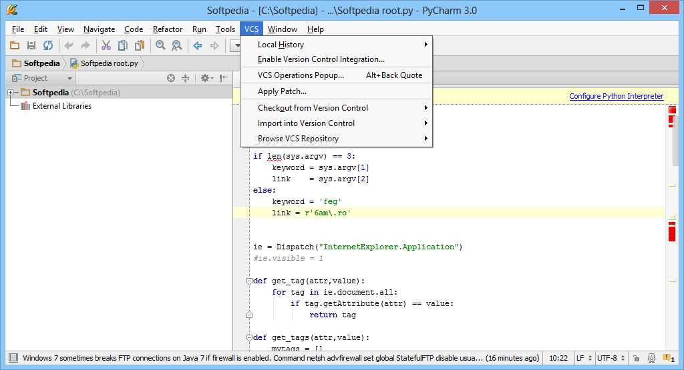This screenshot has height=370, width=684.
Task: Click the Cut scissors icon
Action: tap(106, 45)
